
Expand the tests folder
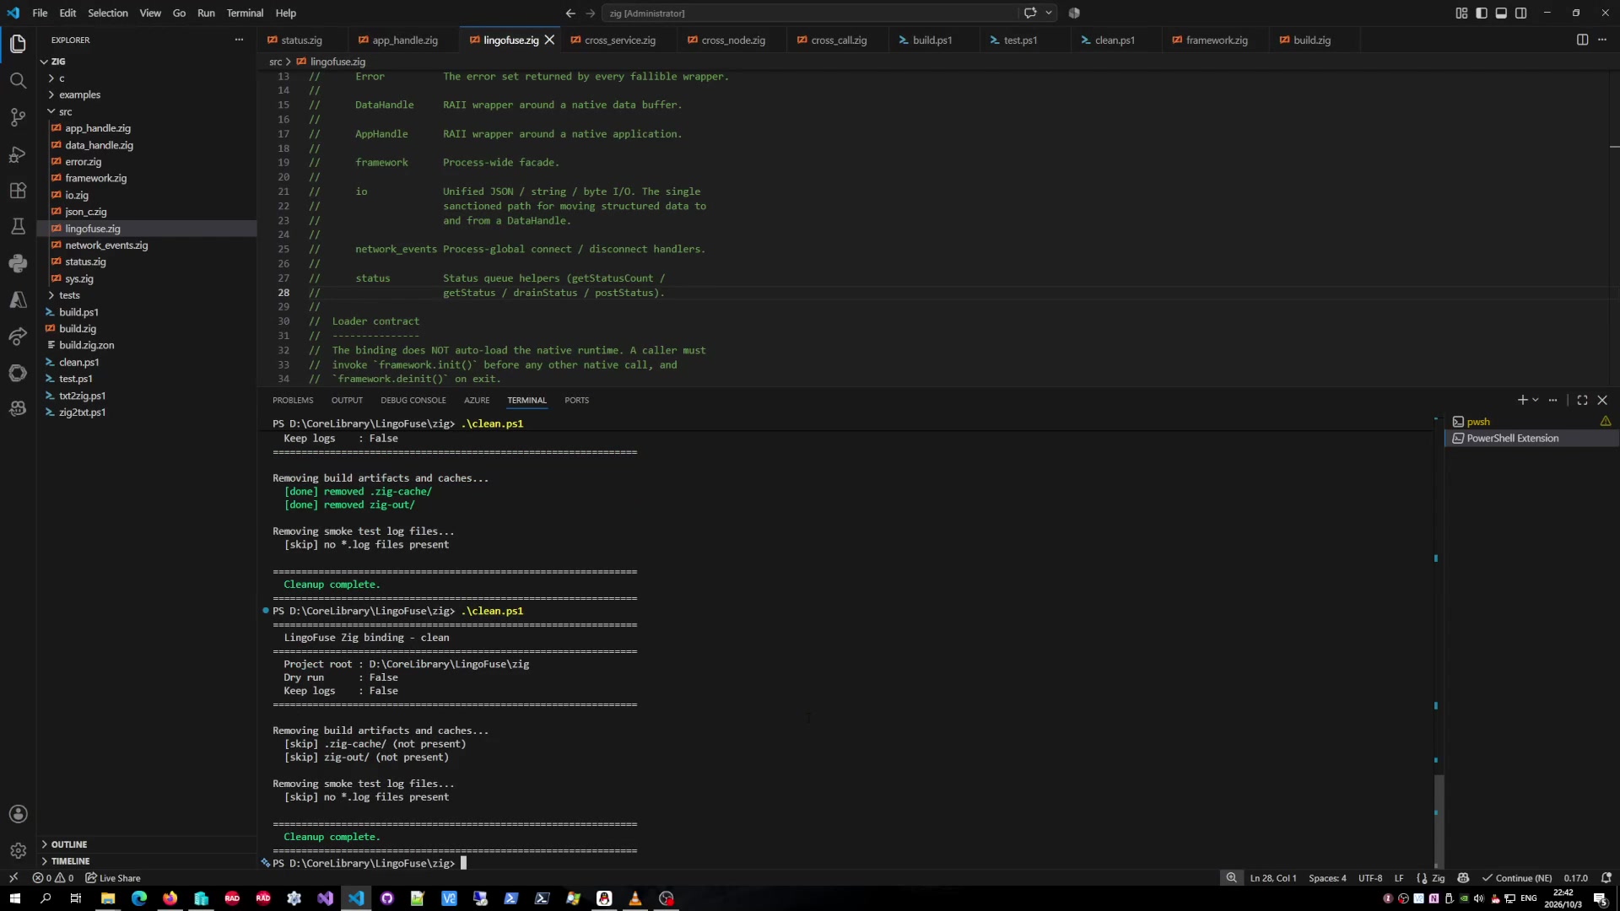click(147, 295)
